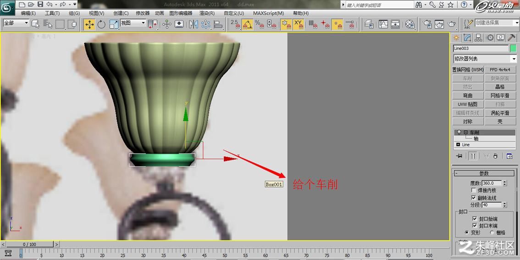Toggle Spinner Snap
The image size is (520, 260).
[x=271, y=24]
